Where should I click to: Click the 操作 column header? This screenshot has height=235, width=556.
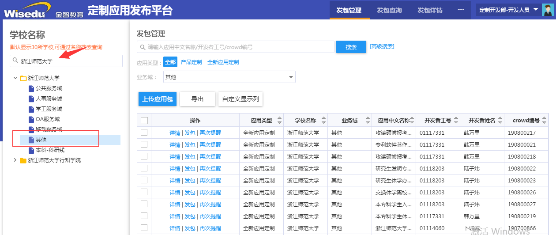tap(195, 120)
